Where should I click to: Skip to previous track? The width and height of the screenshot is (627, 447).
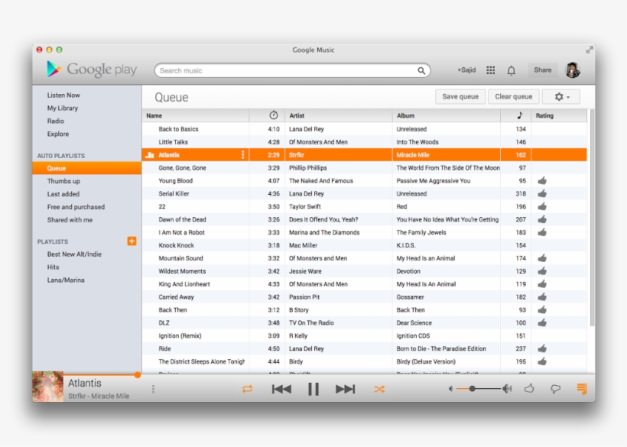(x=281, y=389)
